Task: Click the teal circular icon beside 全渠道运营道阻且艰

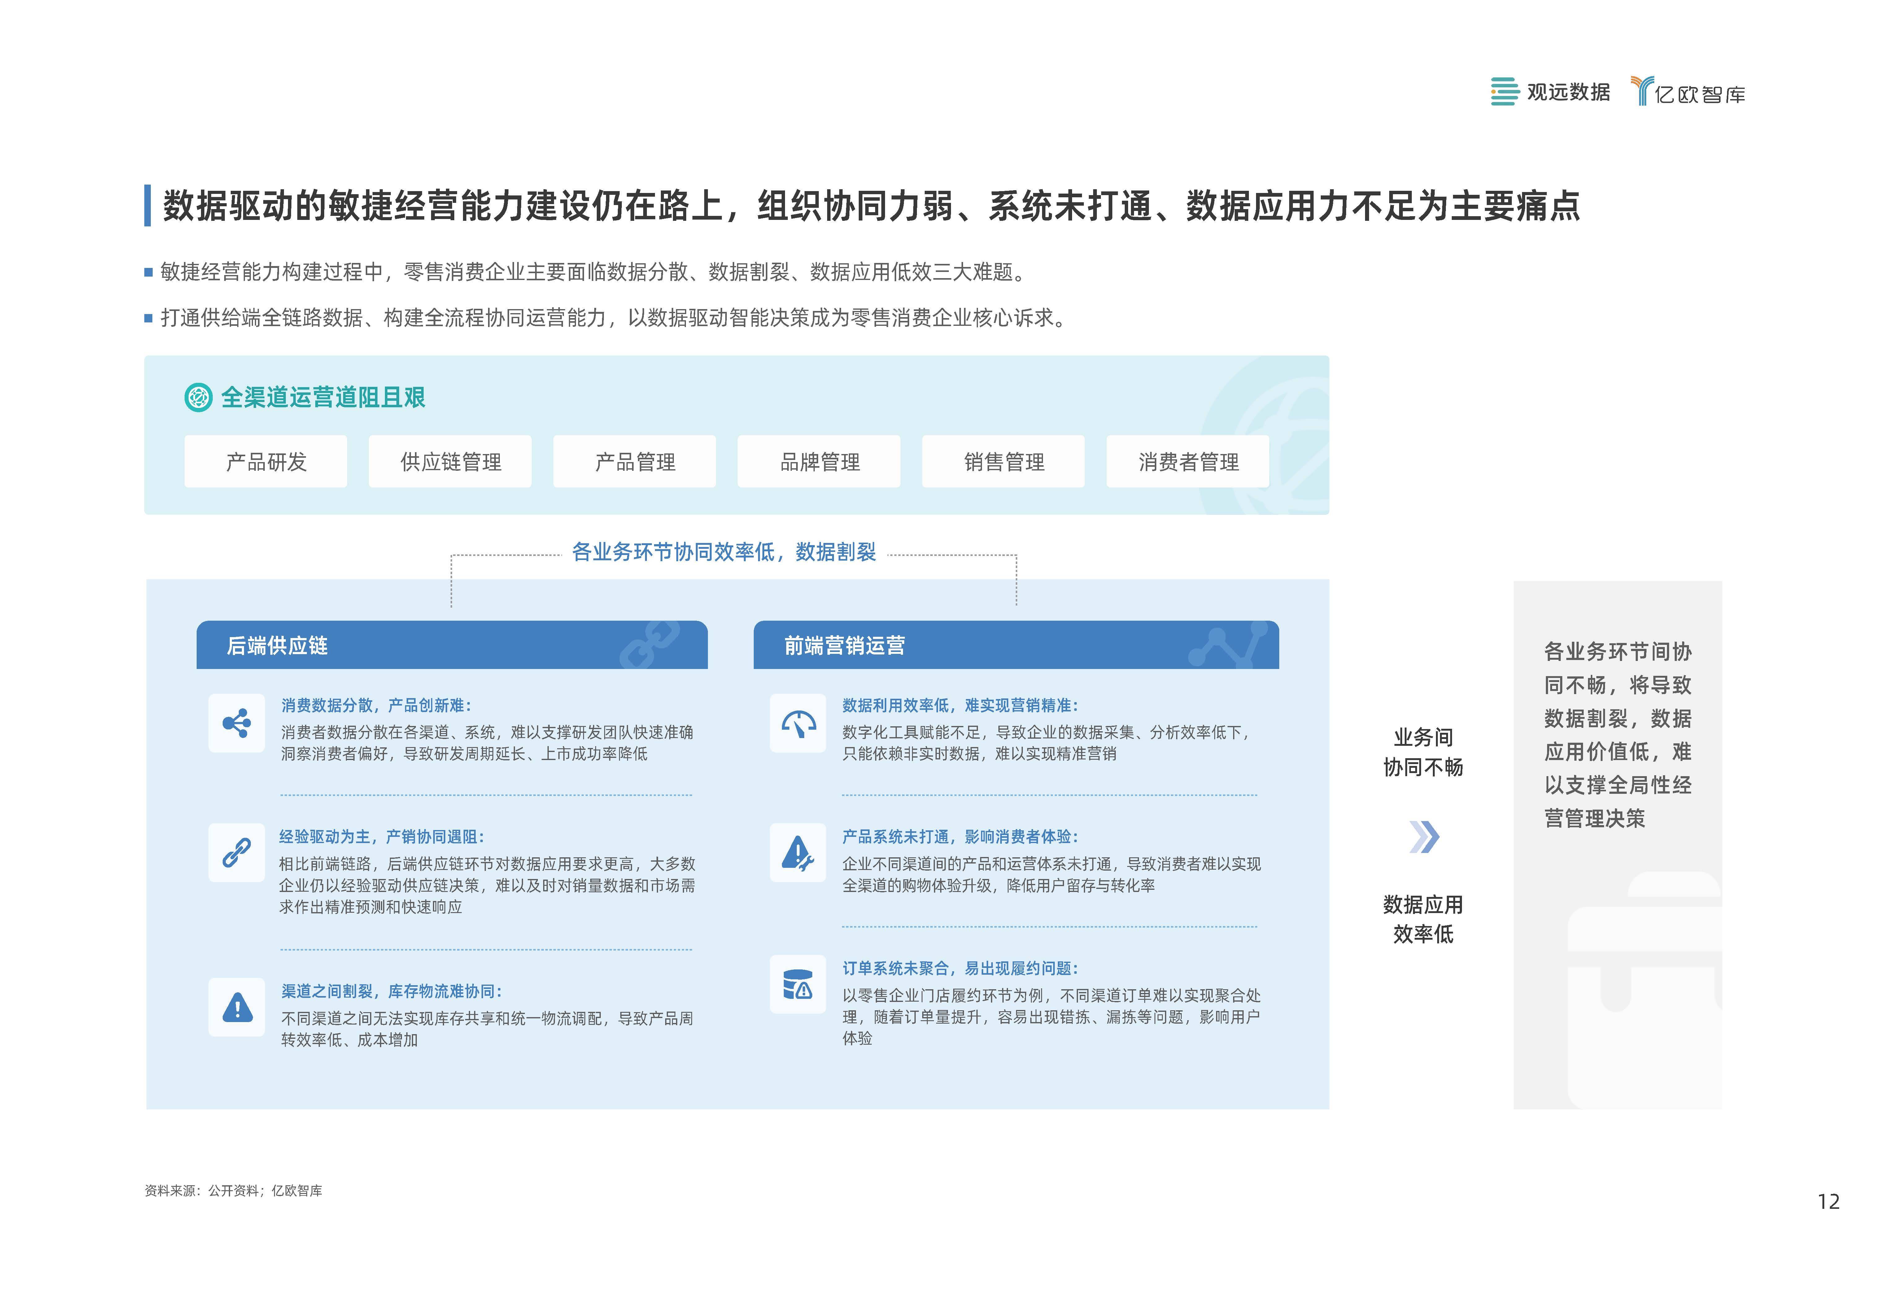Action: point(198,398)
